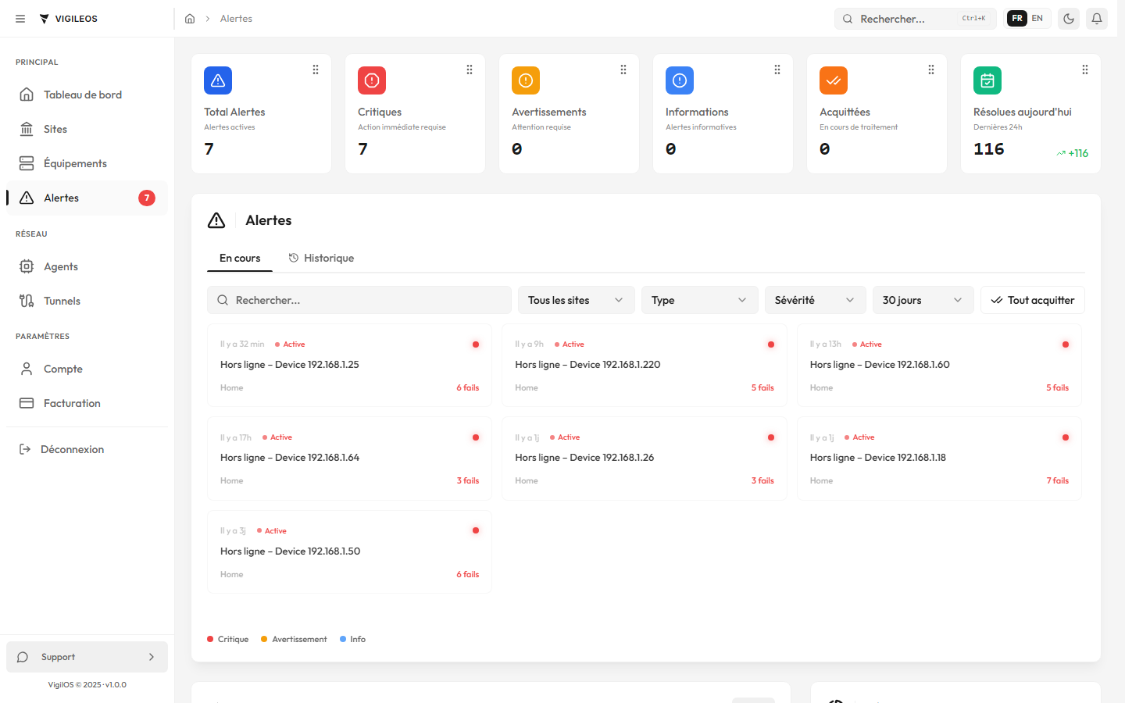Click the red 7 badge on Alertes
The width and height of the screenshot is (1125, 703).
(x=147, y=198)
